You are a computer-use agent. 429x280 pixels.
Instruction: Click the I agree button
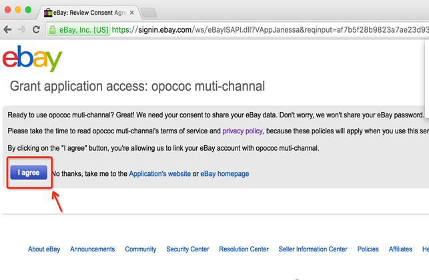click(x=29, y=173)
